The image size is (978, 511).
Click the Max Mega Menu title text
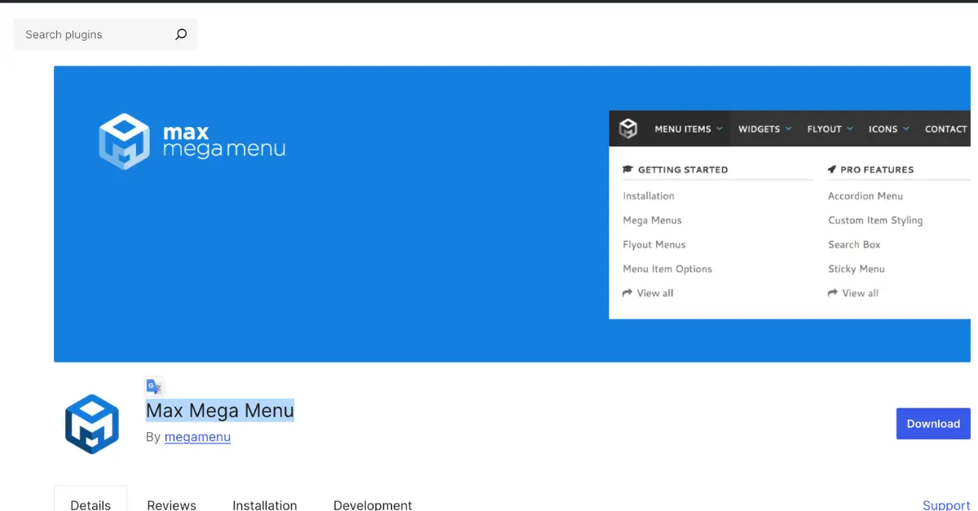pyautogui.click(x=220, y=410)
